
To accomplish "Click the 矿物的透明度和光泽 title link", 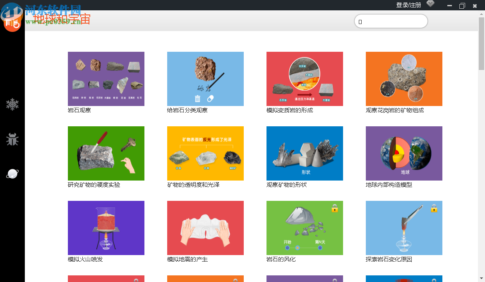I will [x=193, y=185].
